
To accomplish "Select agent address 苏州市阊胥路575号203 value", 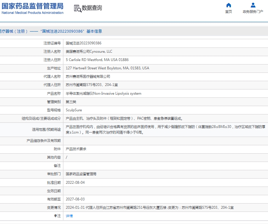I will (92, 85).
